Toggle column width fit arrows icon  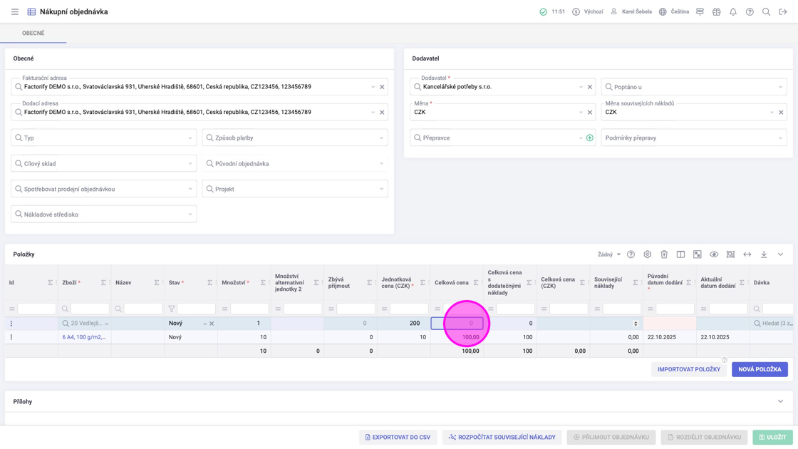[747, 254]
